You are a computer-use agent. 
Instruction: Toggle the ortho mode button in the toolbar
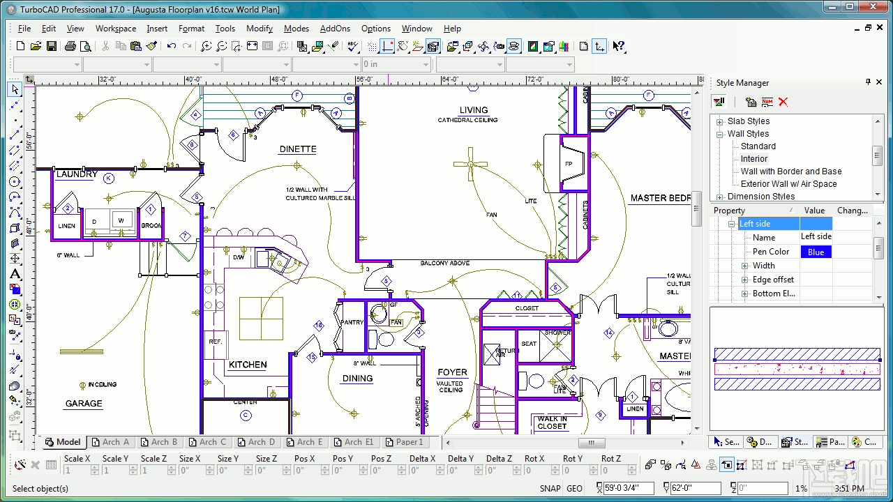click(388, 46)
